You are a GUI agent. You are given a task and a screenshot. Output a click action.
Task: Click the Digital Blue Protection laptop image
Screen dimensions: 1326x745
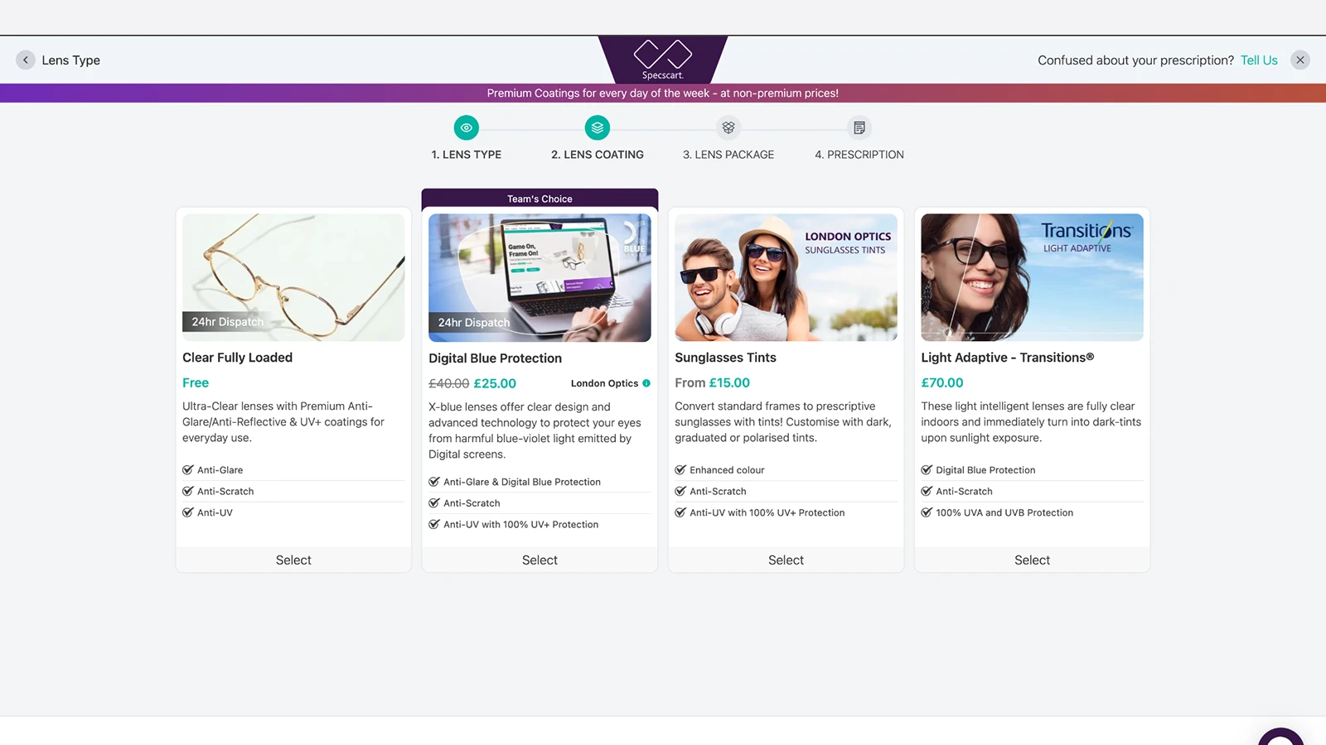pyautogui.click(x=540, y=277)
